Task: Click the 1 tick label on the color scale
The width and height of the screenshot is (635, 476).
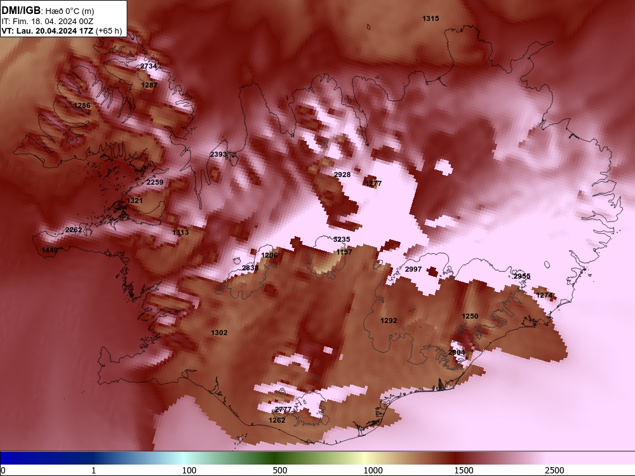Action: coord(93,470)
